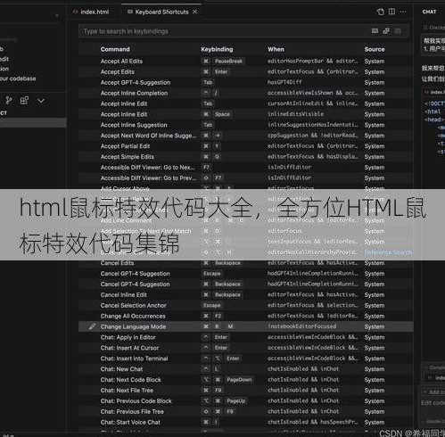Click the Escape keybinding of Cancel Selection Anchor

pos(211,305)
